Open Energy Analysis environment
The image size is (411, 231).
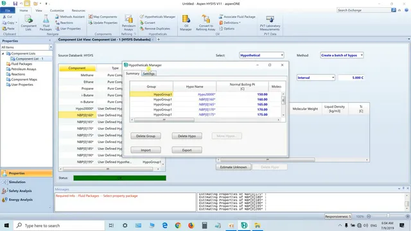[x=21, y=200]
